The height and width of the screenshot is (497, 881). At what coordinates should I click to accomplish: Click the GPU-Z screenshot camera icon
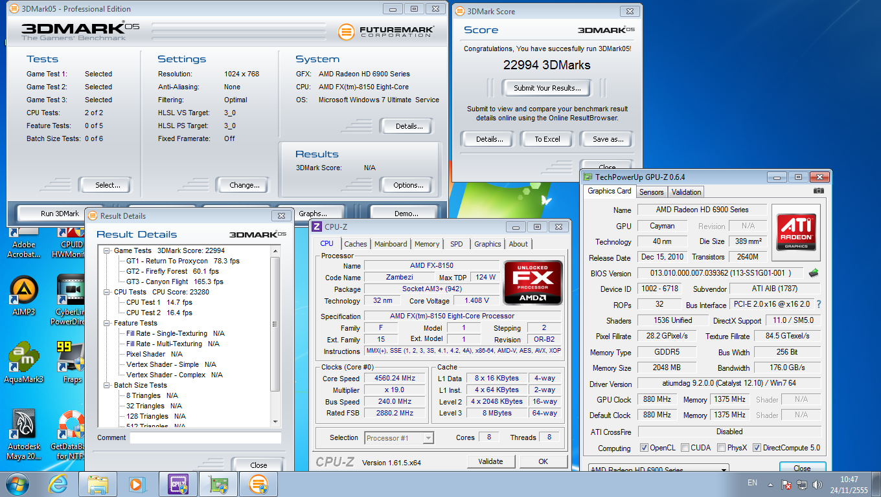pos(819,191)
